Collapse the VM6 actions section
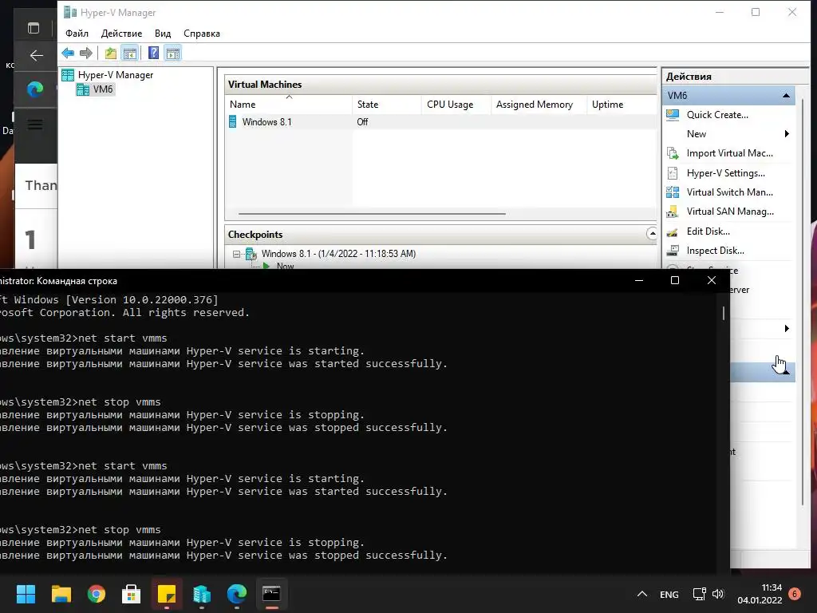Image resolution: width=817 pixels, height=613 pixels. click(786, 96)
